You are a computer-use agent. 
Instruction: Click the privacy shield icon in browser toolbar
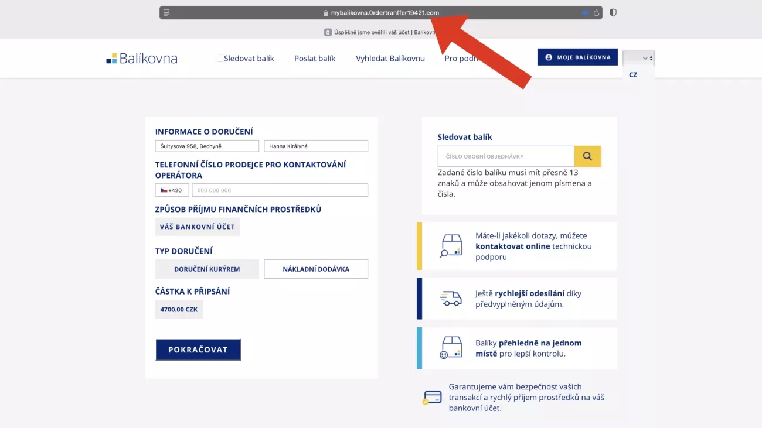coord(613,12)
